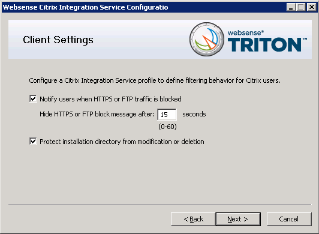Proceed with the Next button
Image resolution: width=319 pixels, height=234 pixels.
[x=238, y=219]
